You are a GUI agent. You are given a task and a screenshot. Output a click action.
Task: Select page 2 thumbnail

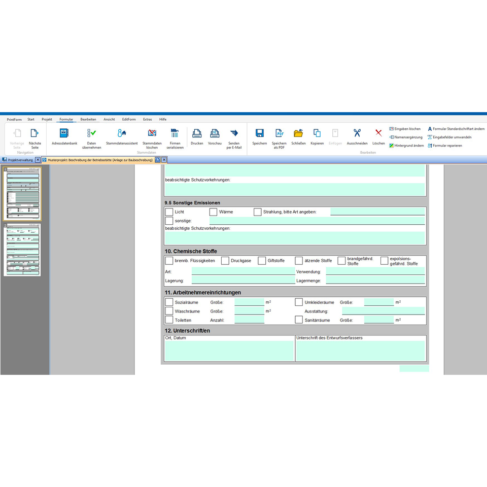[22, 250]
